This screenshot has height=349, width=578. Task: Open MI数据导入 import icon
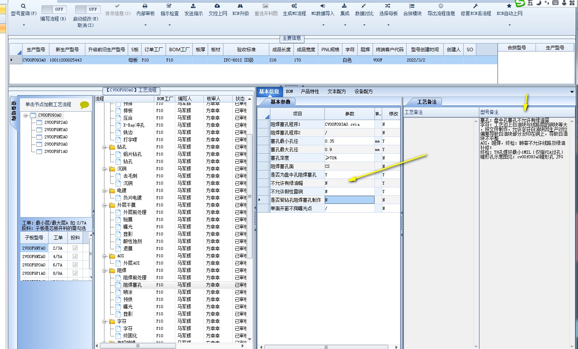322,6
